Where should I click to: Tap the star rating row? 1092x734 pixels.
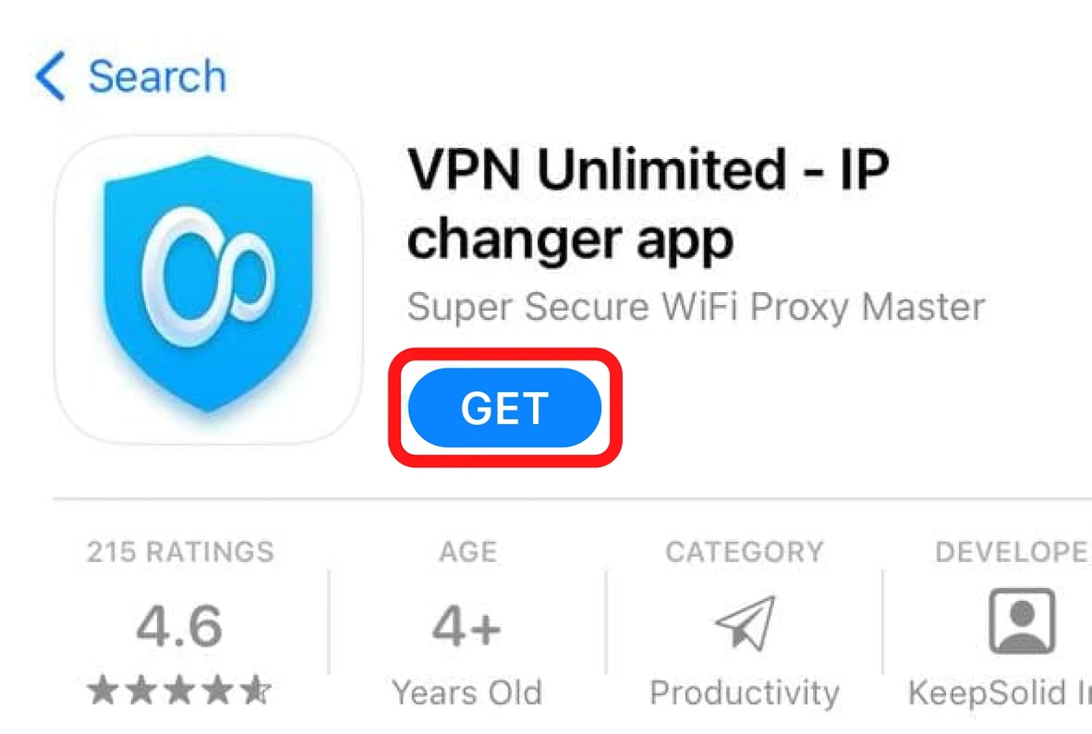tap(179, 690)
